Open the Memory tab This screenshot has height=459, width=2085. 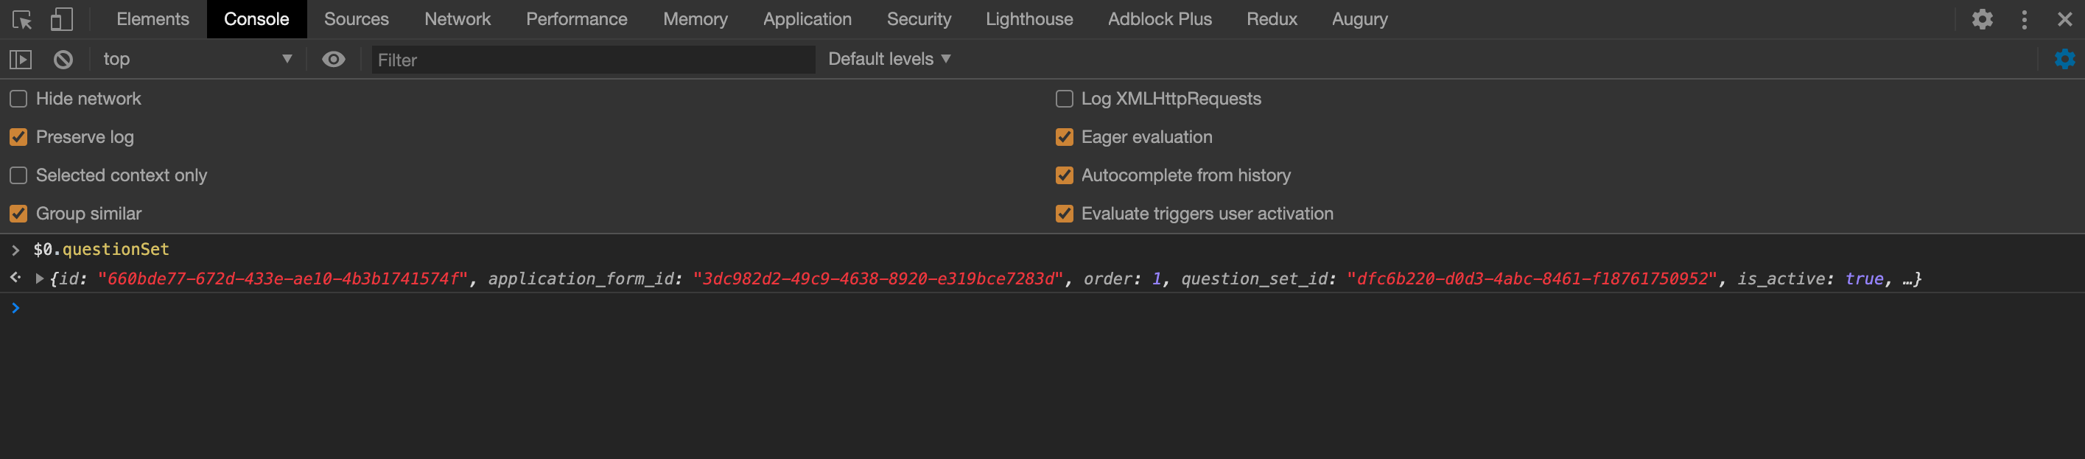click(695, 18)
